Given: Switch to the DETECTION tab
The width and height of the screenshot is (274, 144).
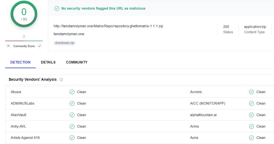Looking at the screenshot, I should coord(21,62).
